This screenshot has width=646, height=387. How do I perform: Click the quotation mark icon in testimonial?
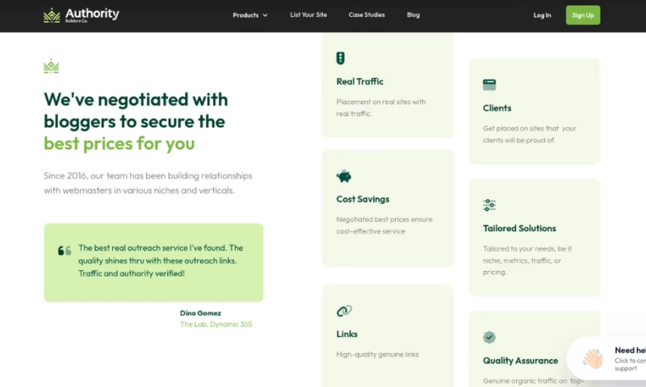(x=65, y=251)
